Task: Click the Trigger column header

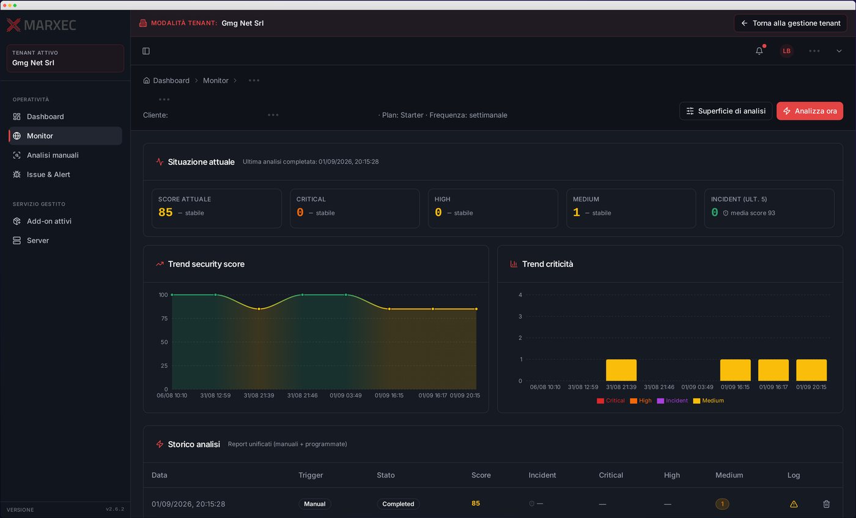Action: tap(311, 475)
